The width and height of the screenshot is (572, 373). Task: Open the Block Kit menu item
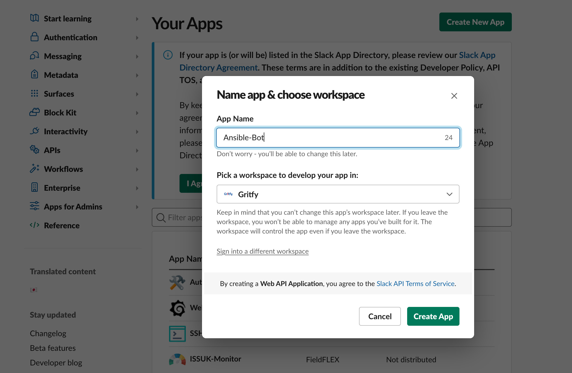click(60, 113)
